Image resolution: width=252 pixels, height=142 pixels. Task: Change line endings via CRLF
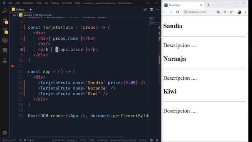point(91,140)
